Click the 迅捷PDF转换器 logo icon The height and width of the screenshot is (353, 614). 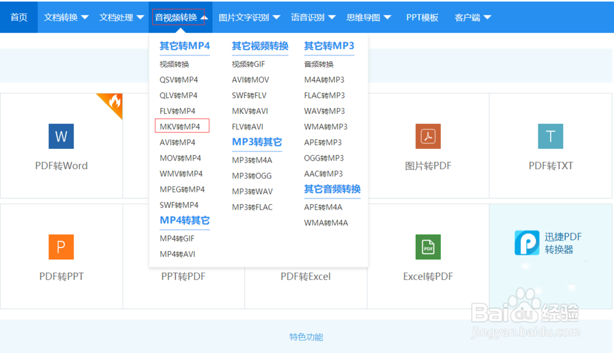click(527, 243)
